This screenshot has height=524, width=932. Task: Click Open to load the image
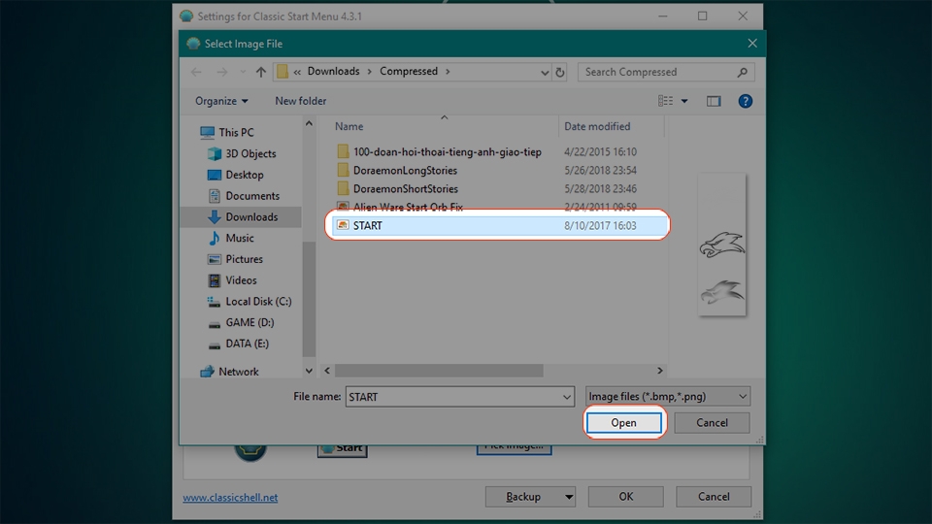[x=623, y=422]
